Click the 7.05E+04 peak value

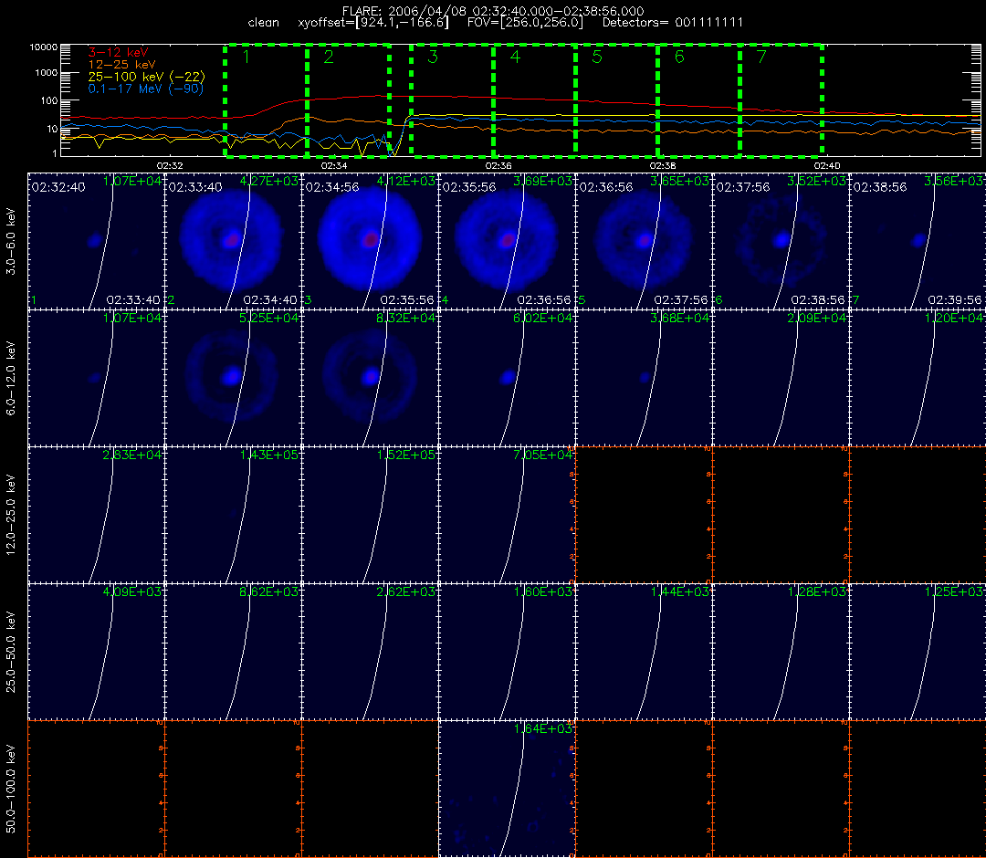542,455
